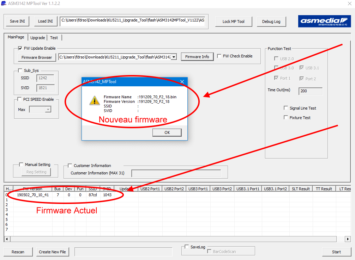Enable the Fixture Test checkbox
The image size is (355, 260).
pyautogui.click(x=286, y=118)
